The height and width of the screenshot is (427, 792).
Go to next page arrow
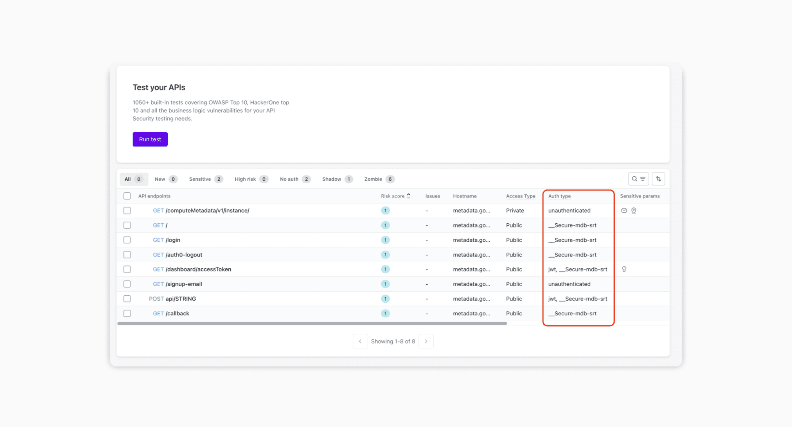[426, 342]
